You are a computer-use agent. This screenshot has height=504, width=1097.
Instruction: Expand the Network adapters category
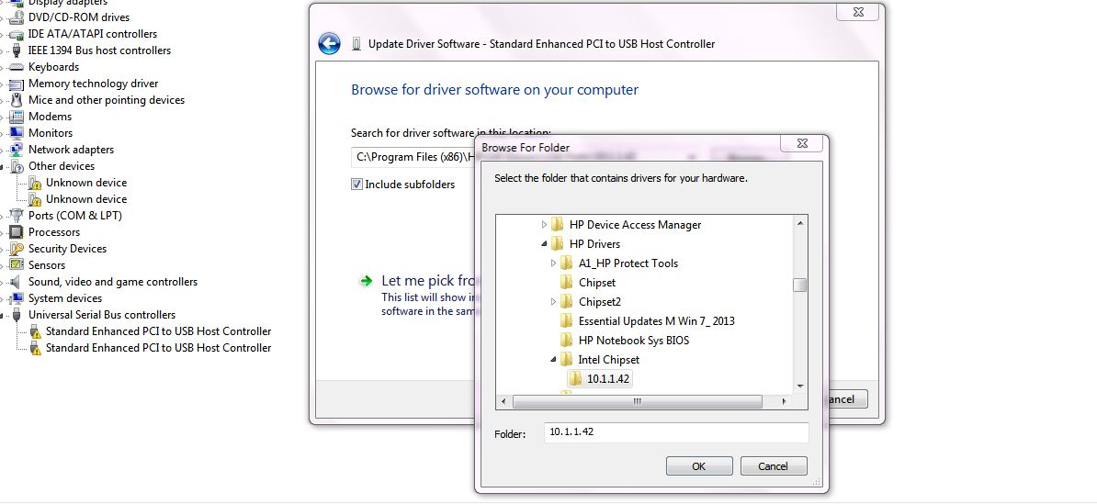point(2,150)
